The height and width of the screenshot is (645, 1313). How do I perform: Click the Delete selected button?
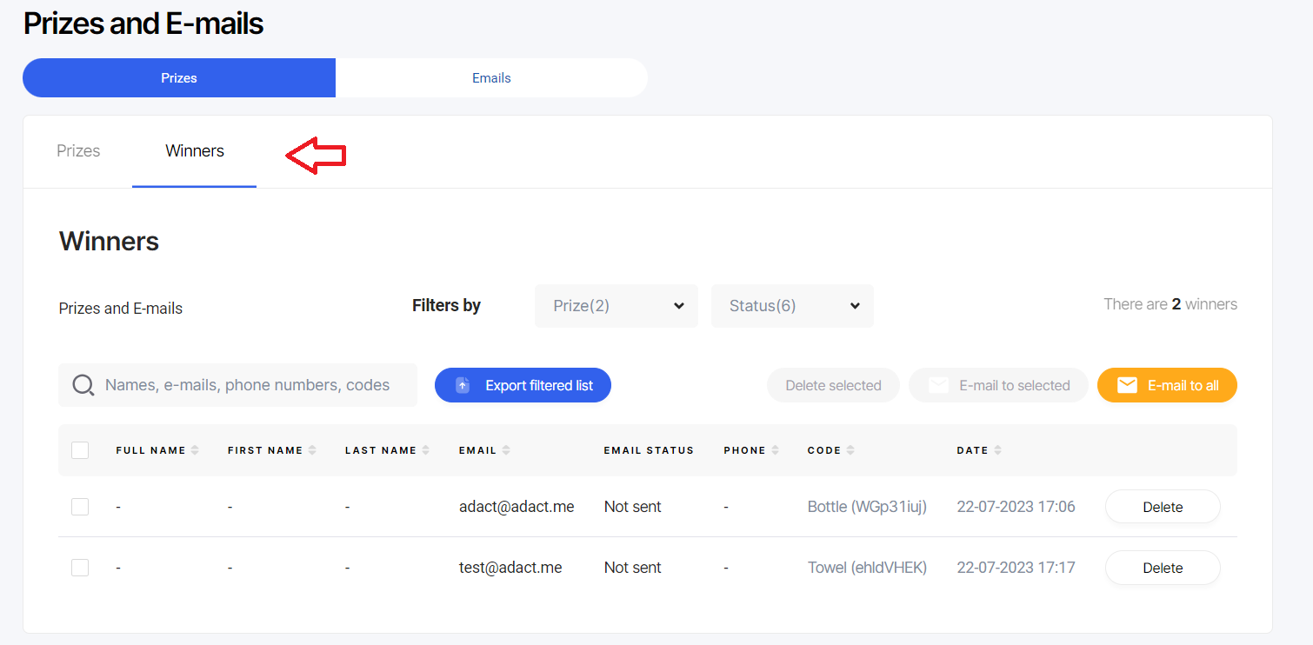click(x=832, y=384)
